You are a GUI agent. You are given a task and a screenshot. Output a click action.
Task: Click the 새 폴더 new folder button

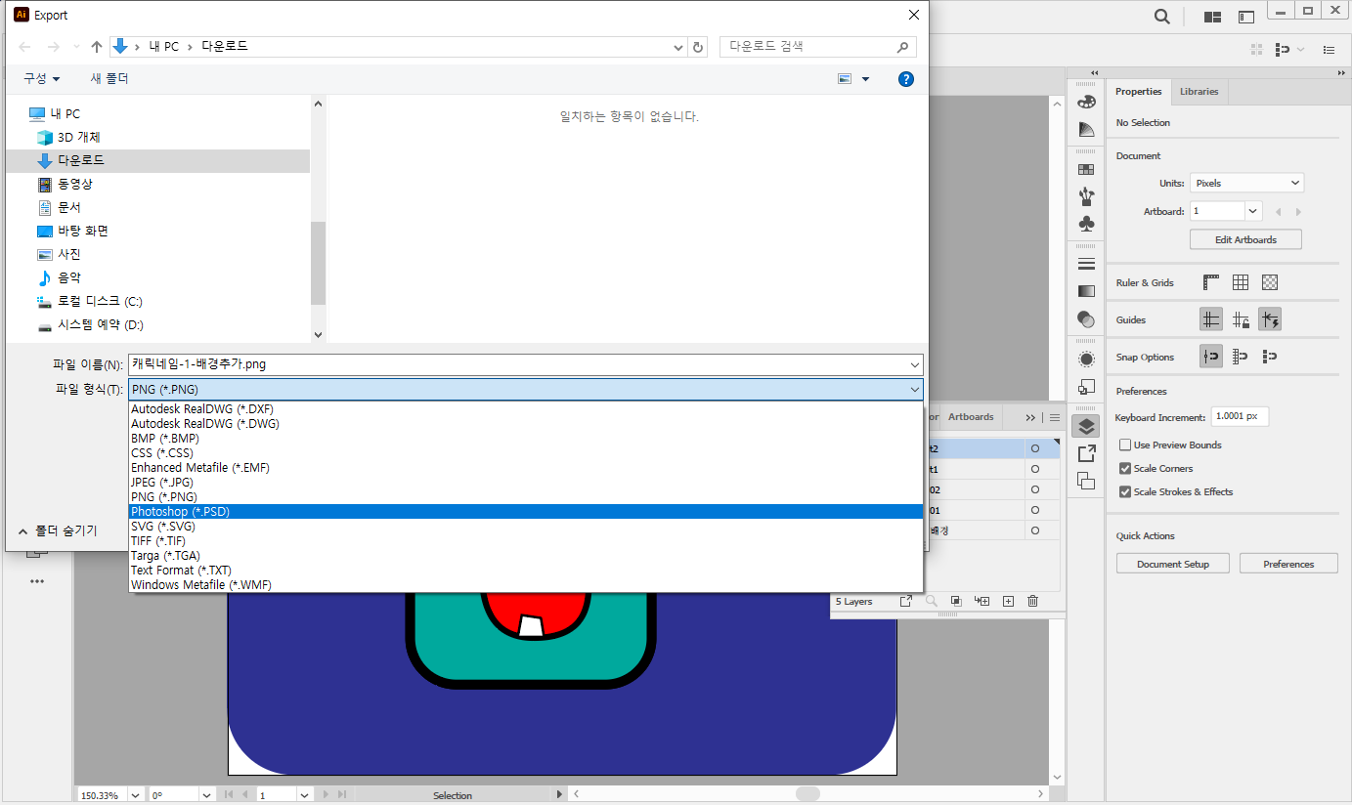pyautogui.click(x=109, y=78)
